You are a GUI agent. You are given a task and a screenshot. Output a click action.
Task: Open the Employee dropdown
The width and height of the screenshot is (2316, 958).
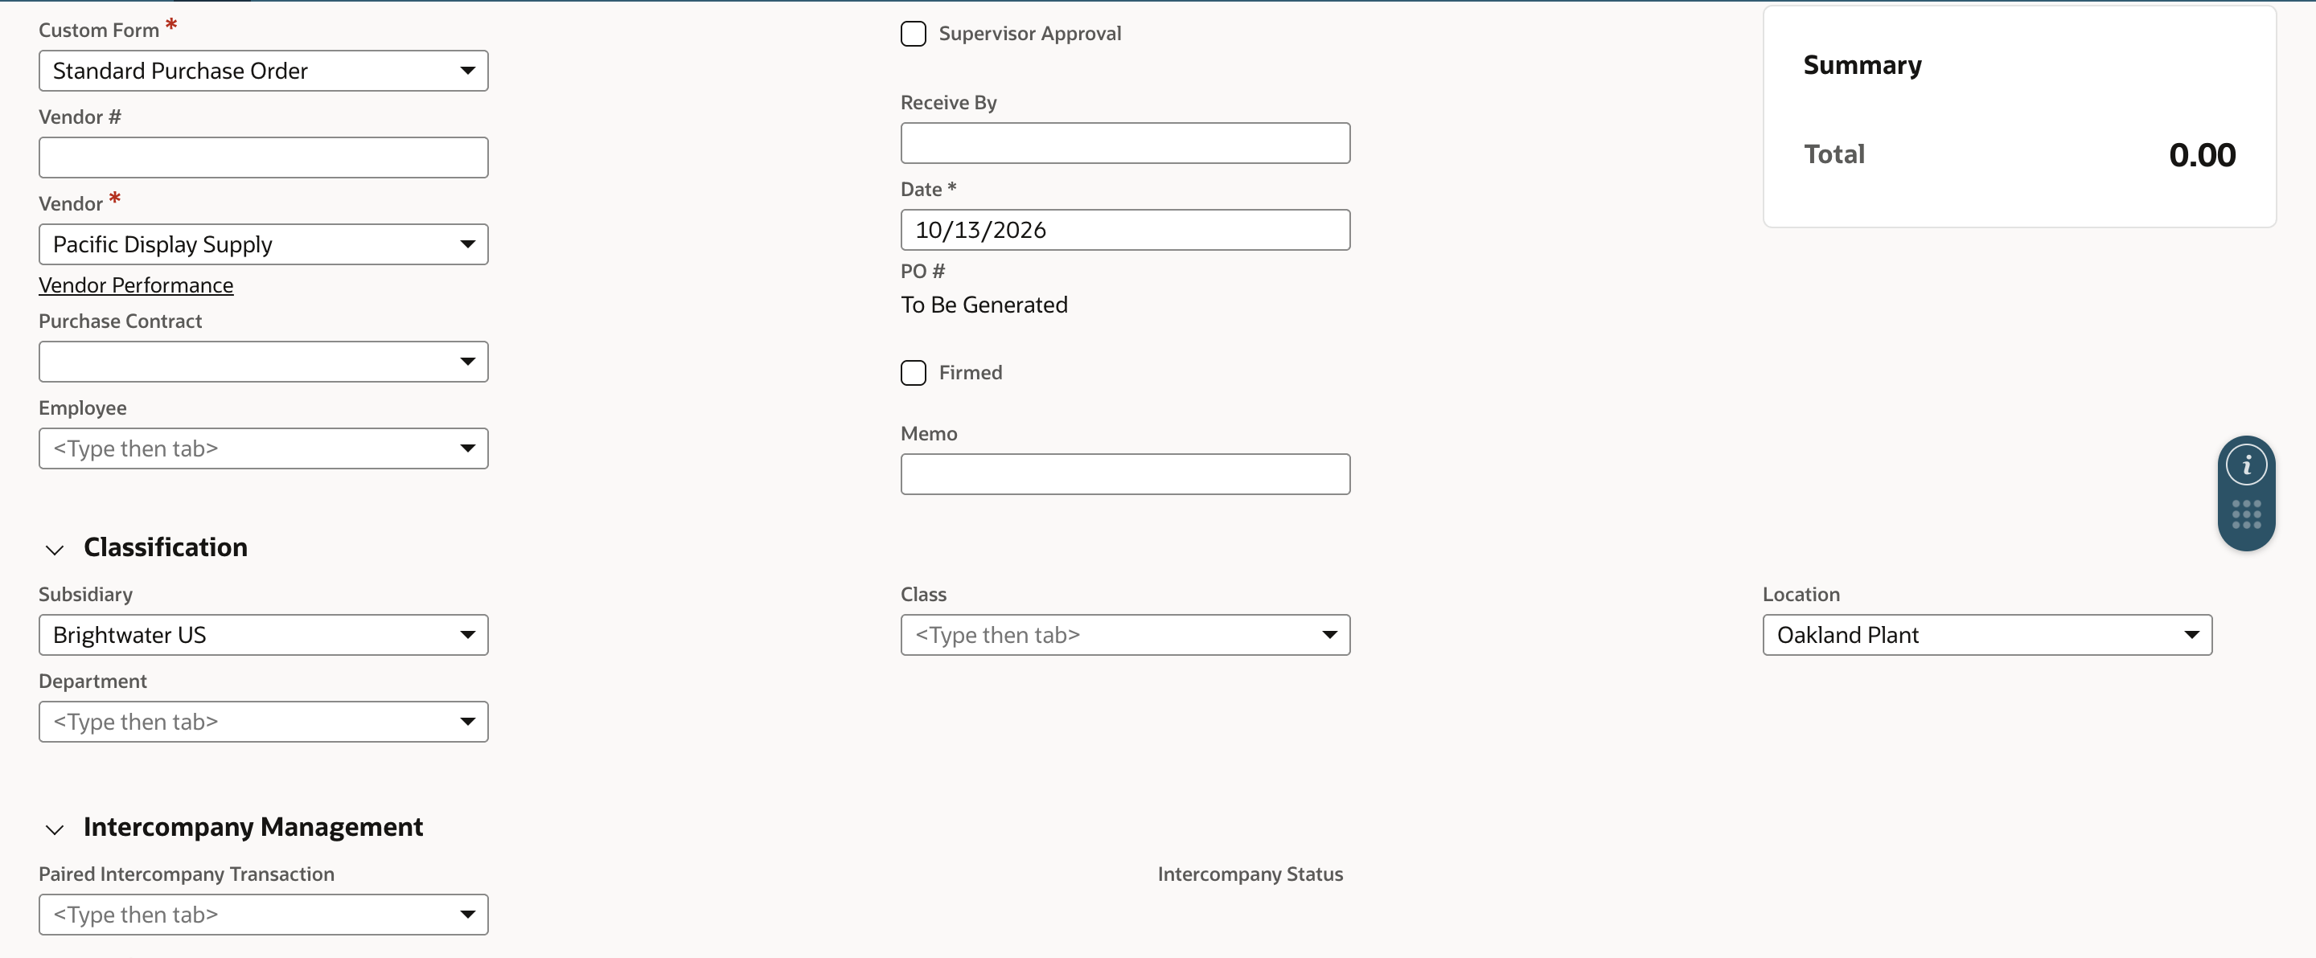(x=264, y=448)
